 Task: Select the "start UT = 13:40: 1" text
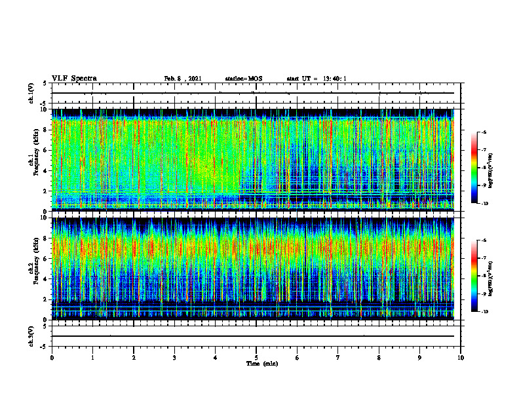click(317, 79)
